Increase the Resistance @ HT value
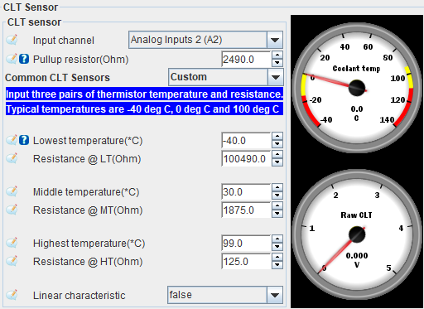The image size is (424, 309). point(277,258)
